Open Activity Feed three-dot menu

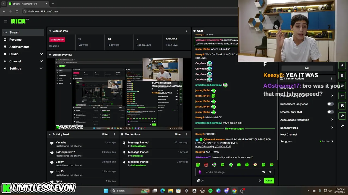coord(114,134)
